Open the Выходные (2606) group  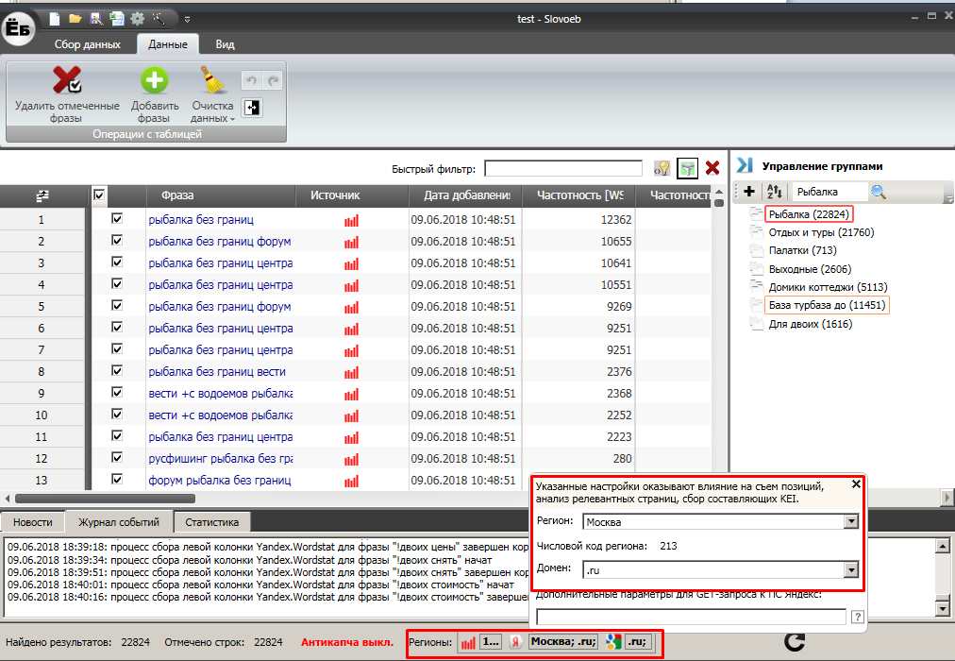[810, 269]
